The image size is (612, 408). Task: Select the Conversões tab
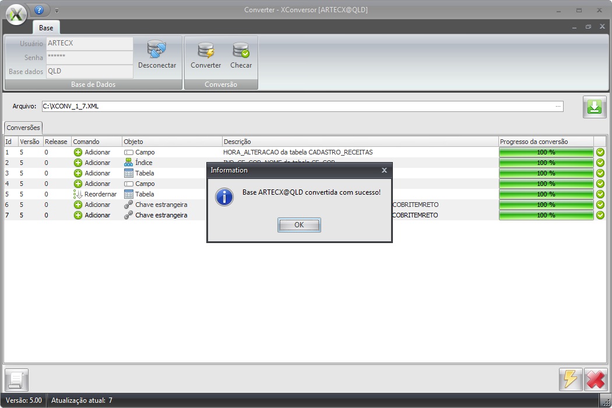[x=23, y=128]
